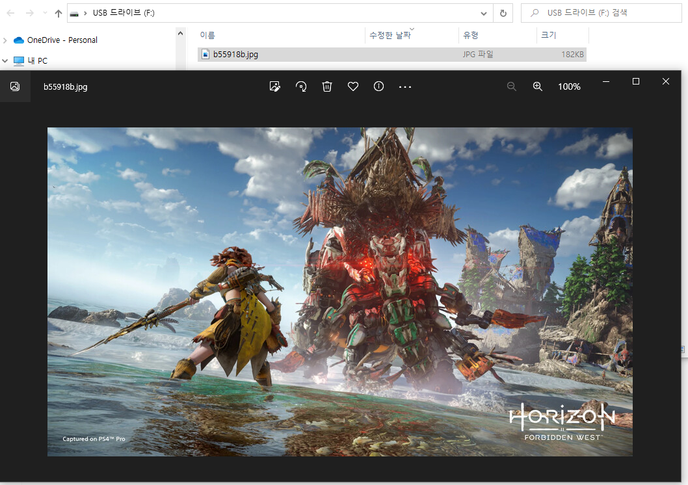Collapse the 내 PC tree node
This screenshot has width=688, height=485.
[5, 61]
